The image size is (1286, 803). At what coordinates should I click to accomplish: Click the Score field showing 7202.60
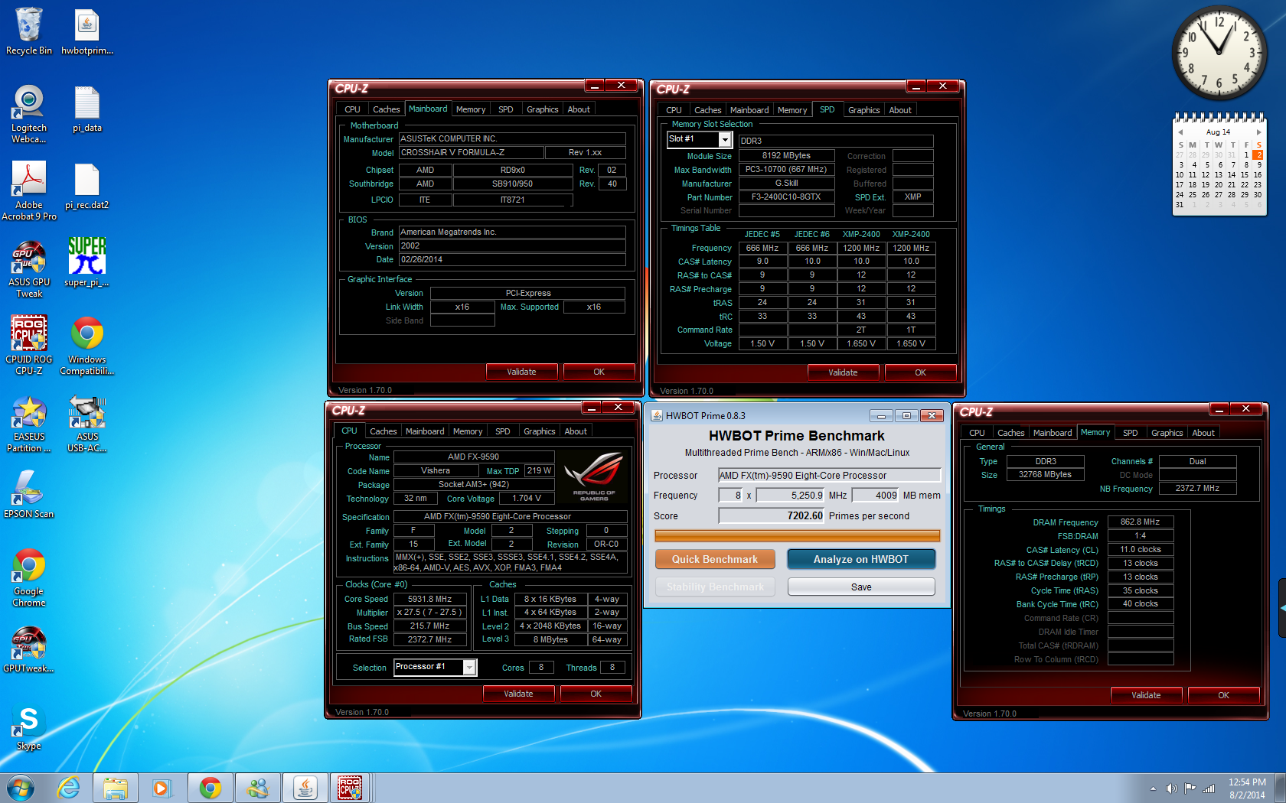tap(772, 515)
